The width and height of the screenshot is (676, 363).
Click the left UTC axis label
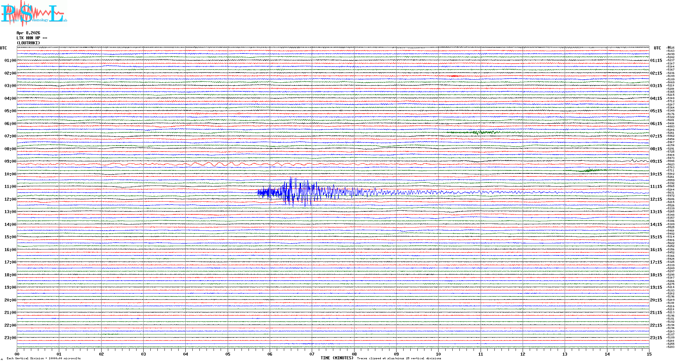(x=3, y=48)
